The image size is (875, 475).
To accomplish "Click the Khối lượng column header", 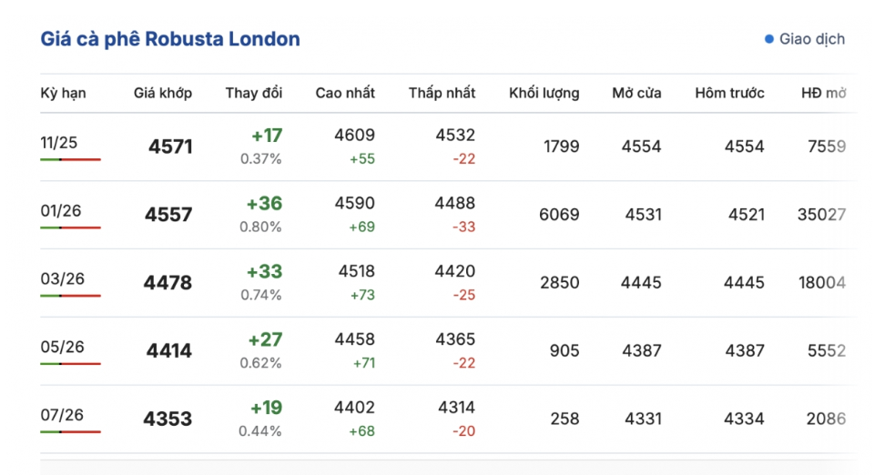I will point(544,93).
